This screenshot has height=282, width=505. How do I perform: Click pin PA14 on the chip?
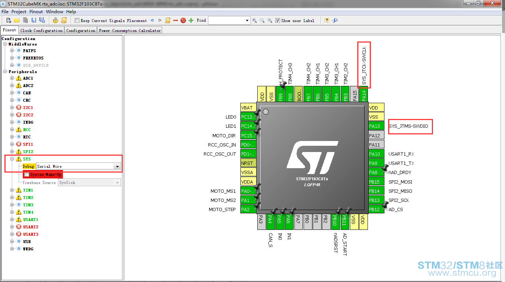pos(364,94)
